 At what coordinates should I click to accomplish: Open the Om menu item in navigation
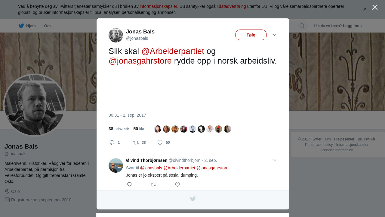pos(47,26)
